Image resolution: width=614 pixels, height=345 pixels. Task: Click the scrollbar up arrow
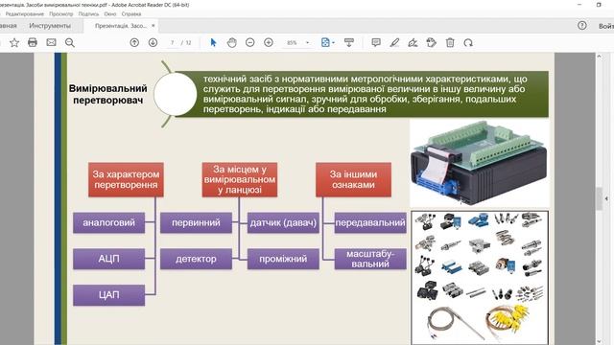click(x=599, y=57)
